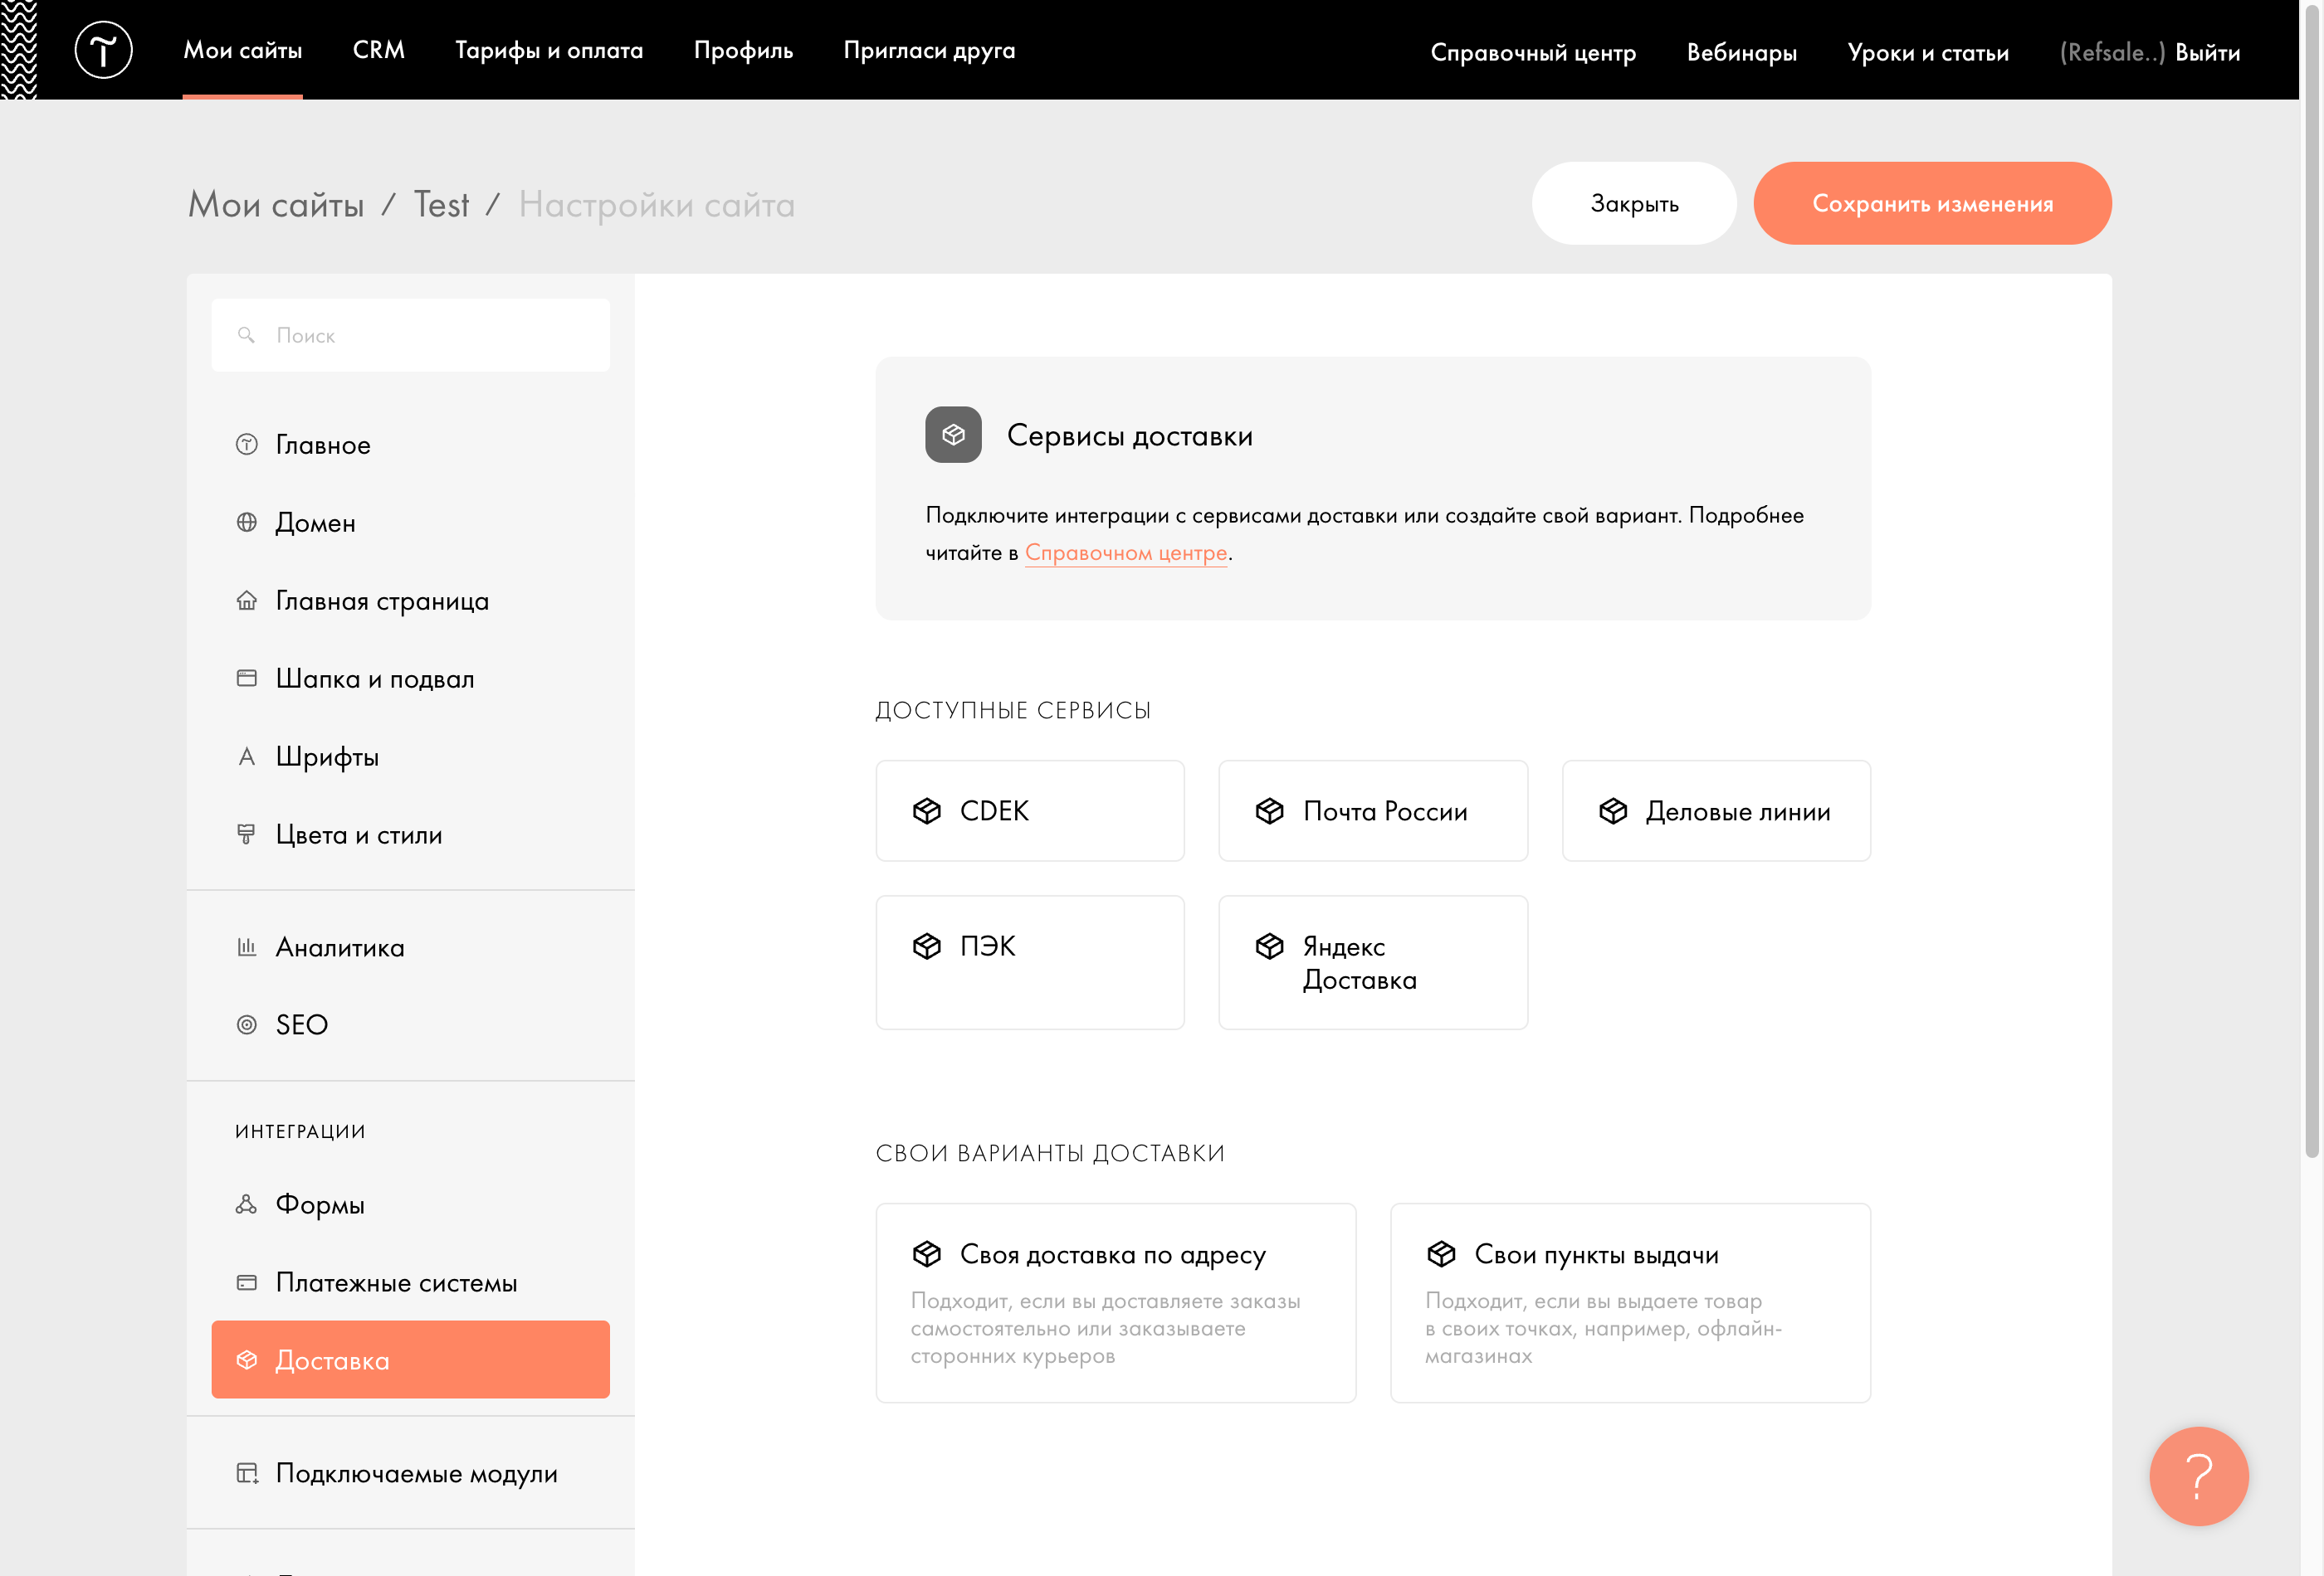Select the ПЭК delivery service card

[1030, 962]
